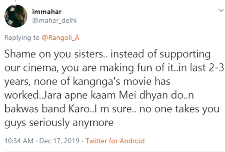Click the word 'supporting' in the tweet
Viewport: 225px width, 152px height.
[x=185, y=54]
